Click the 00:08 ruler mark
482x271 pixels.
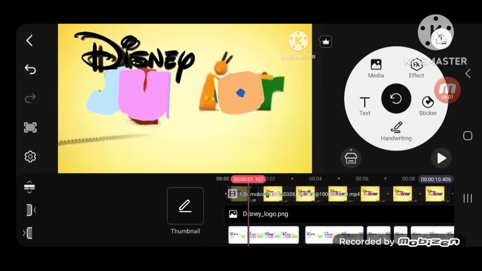(409, 179)
